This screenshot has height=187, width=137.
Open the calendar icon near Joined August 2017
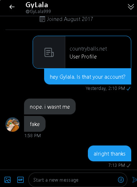[x=42, y=19]
